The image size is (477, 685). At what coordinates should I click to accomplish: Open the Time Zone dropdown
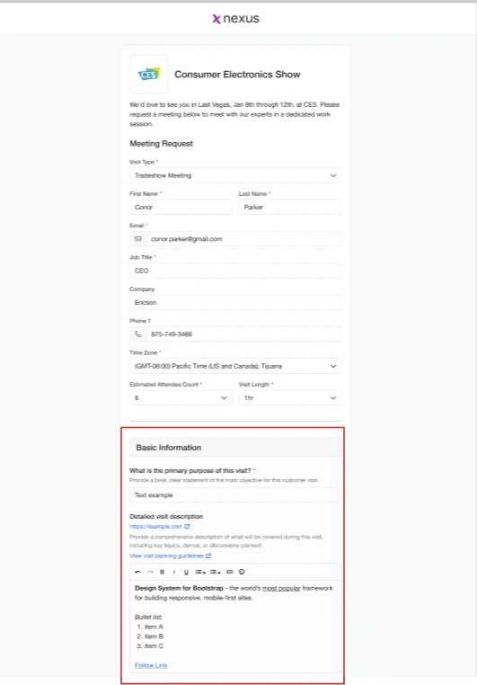tap(235, 366)
